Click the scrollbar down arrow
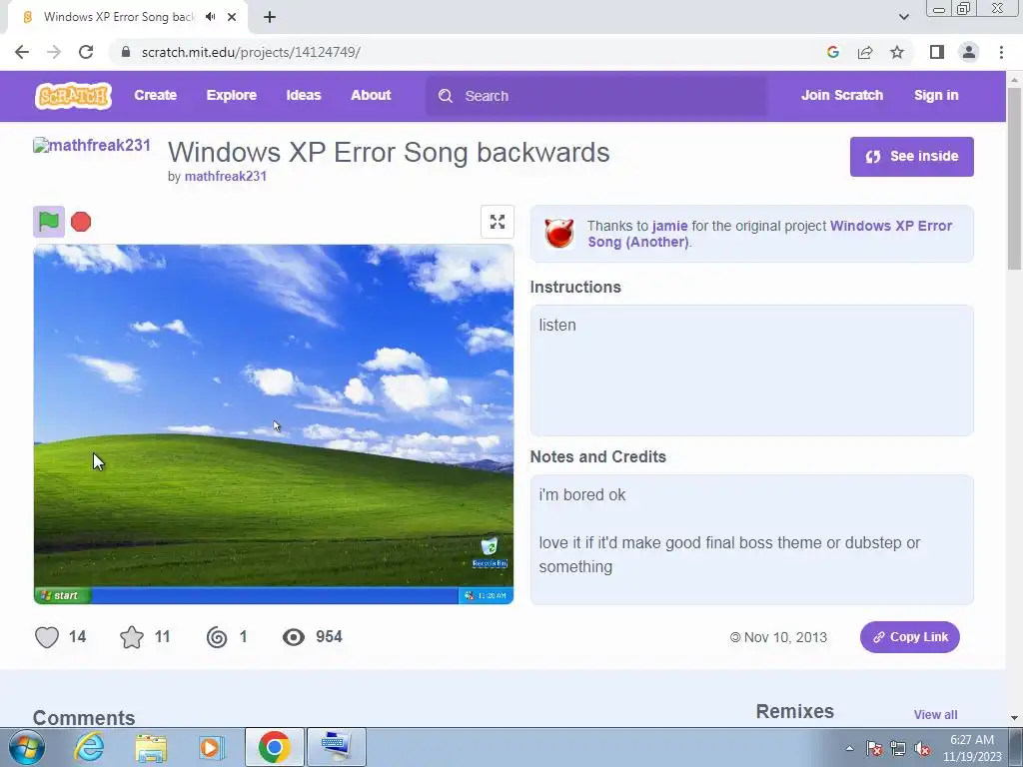This screenshot has width=1023, height=767. point(1014,718)
